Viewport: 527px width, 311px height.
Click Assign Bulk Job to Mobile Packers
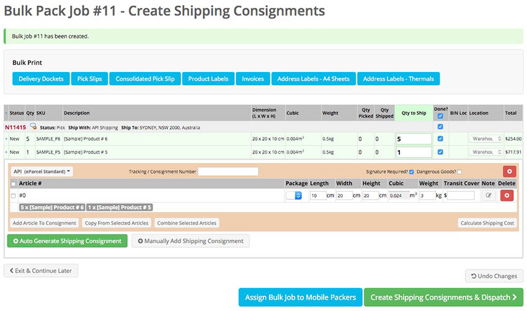[x=301, y=297]
